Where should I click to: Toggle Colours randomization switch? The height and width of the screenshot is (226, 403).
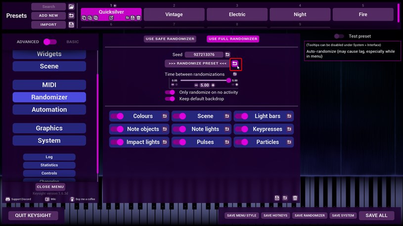(117, 116)
